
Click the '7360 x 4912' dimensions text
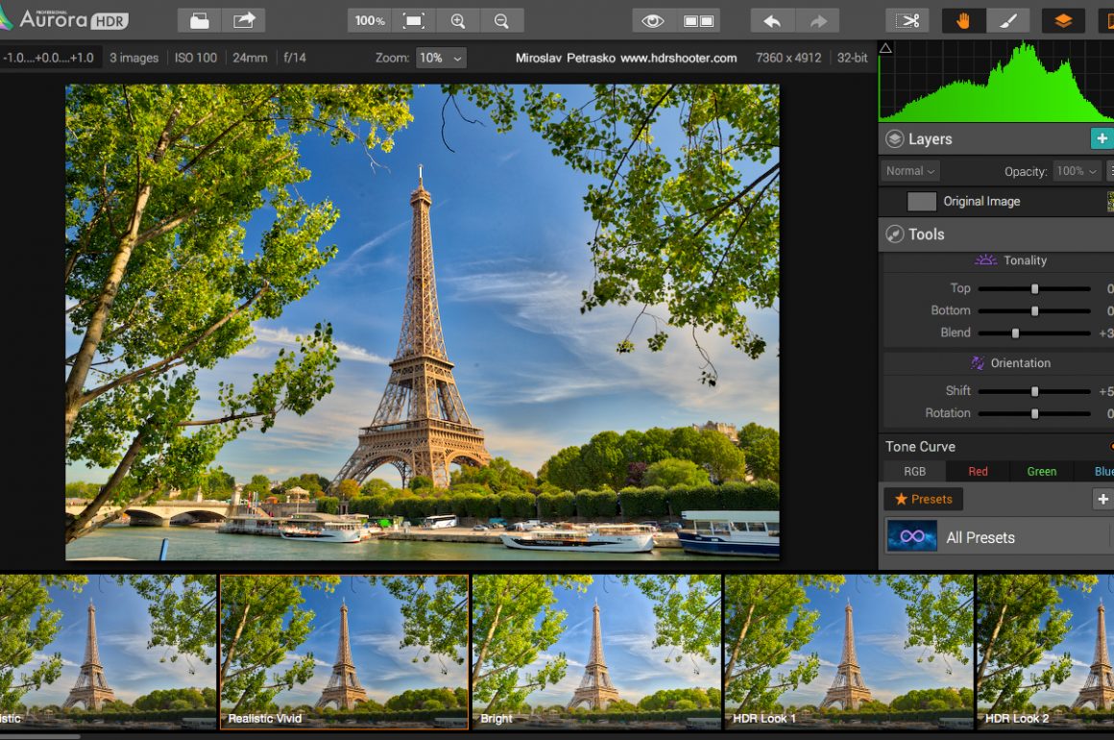coord(788,58)
